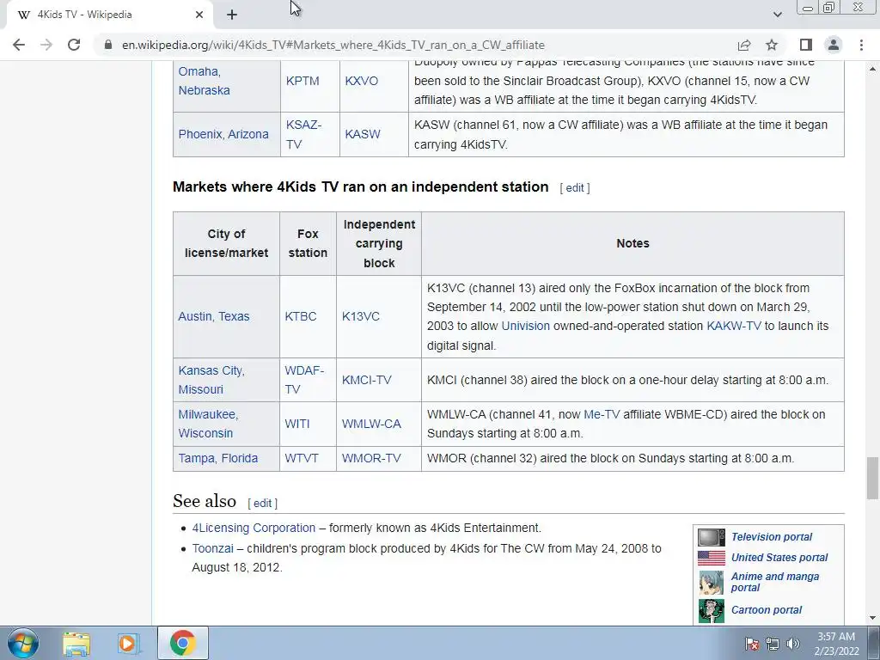
Task: Open the Television portal link
Action: tap(771, 536)
